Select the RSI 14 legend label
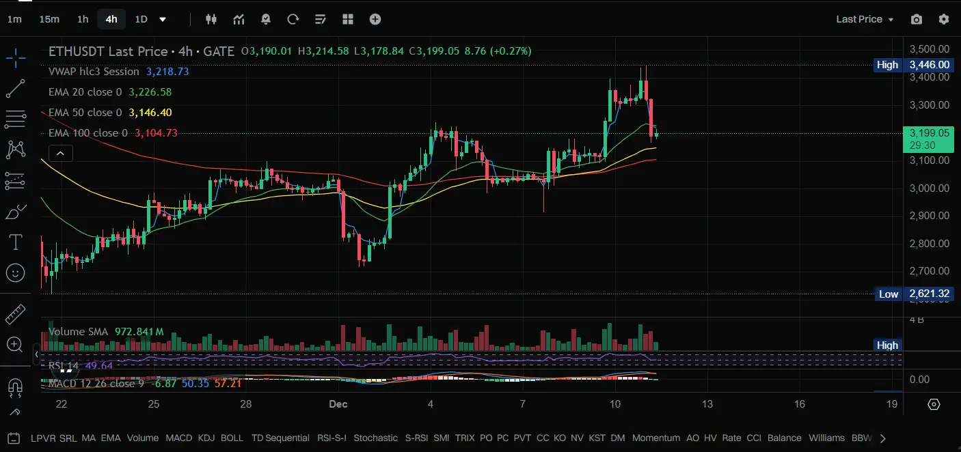Screen dimensions: 961x452 (64, 365)
